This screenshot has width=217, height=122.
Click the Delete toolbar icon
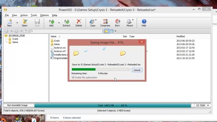click(x=79, y=23)
